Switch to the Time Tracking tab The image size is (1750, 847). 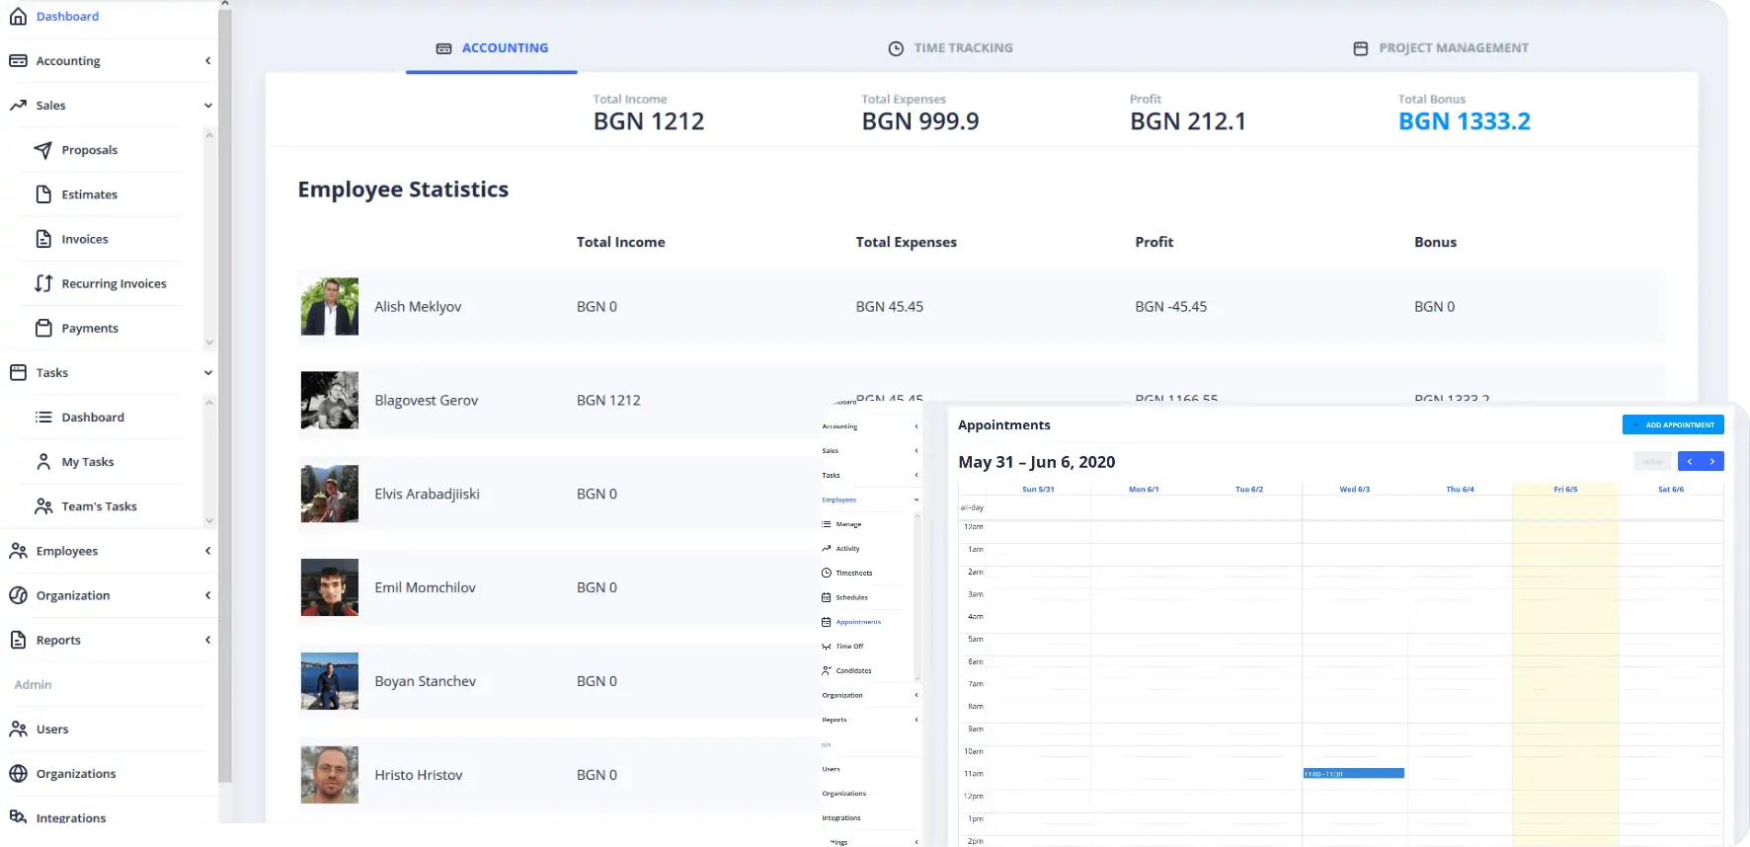[950, 48]
